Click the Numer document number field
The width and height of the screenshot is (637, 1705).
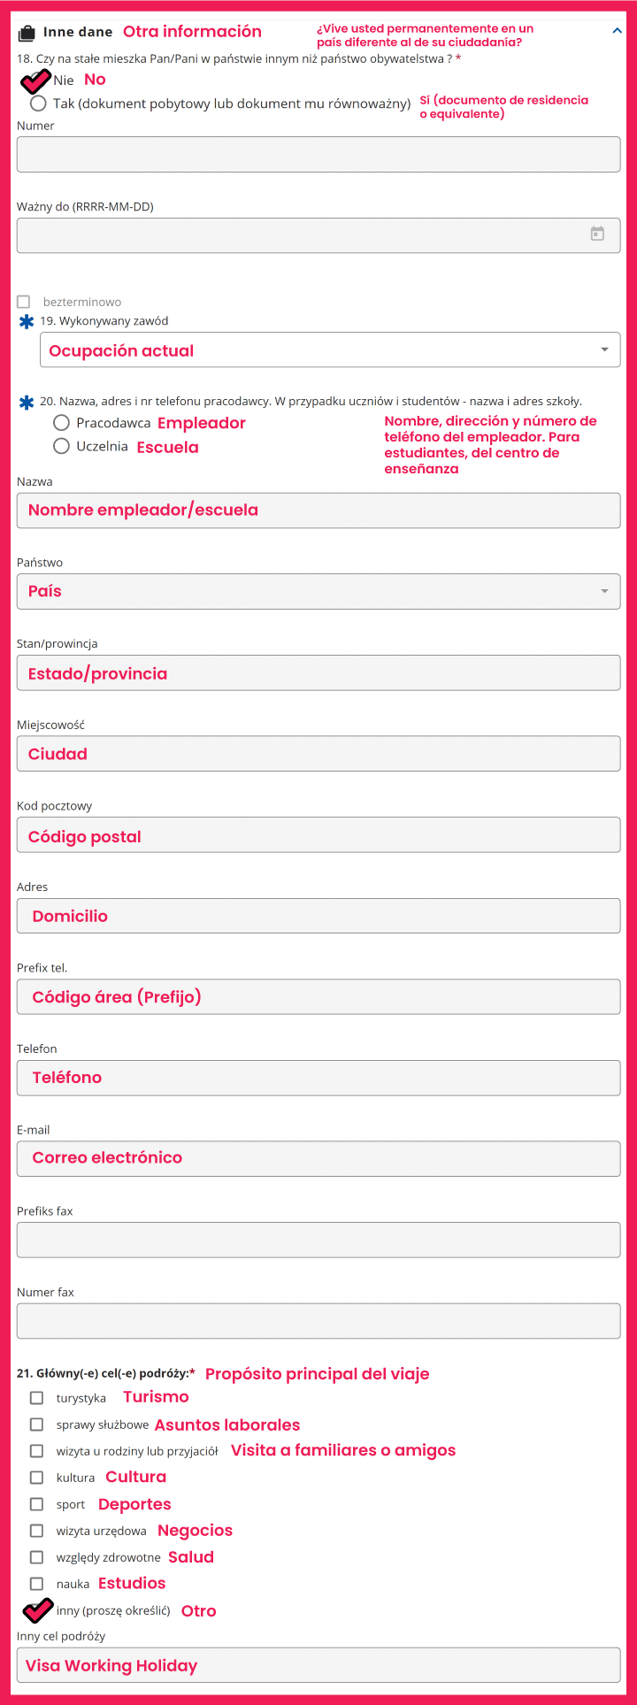[318, 154]
